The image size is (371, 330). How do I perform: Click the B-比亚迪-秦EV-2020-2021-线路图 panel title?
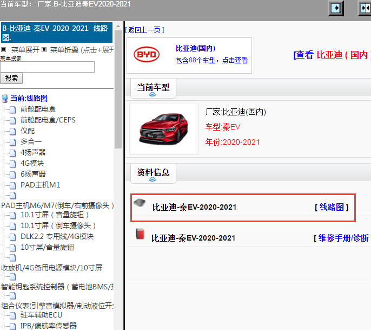(x=57, y=33)
